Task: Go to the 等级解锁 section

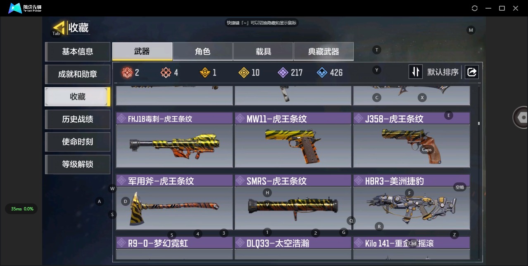Action: [78, 164]
